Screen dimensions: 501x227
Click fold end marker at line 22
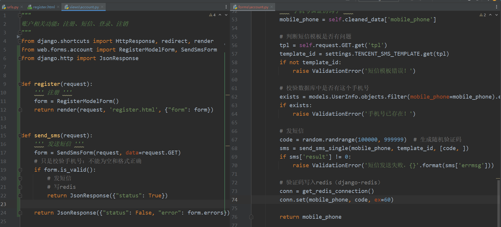pos(20,196)
